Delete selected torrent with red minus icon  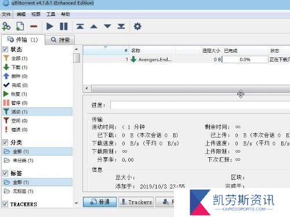pyautogui.click(x=34, y=26)
